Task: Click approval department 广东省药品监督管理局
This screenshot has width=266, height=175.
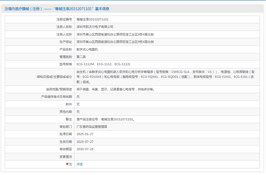Action: tap(92, 127)
